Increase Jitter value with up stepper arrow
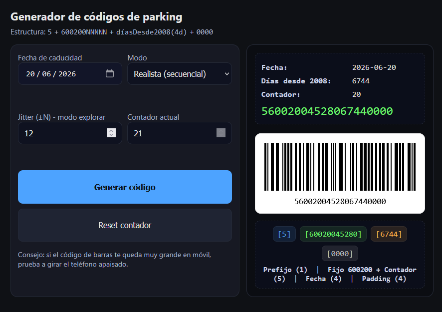Screen dimensions: 442x312 (x=111, y=131)
